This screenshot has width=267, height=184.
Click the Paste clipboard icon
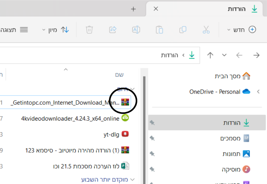click(159, 30)
